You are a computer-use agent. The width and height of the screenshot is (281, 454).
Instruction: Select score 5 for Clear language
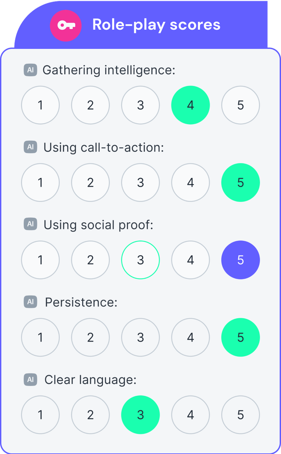[x=241, y=415]
